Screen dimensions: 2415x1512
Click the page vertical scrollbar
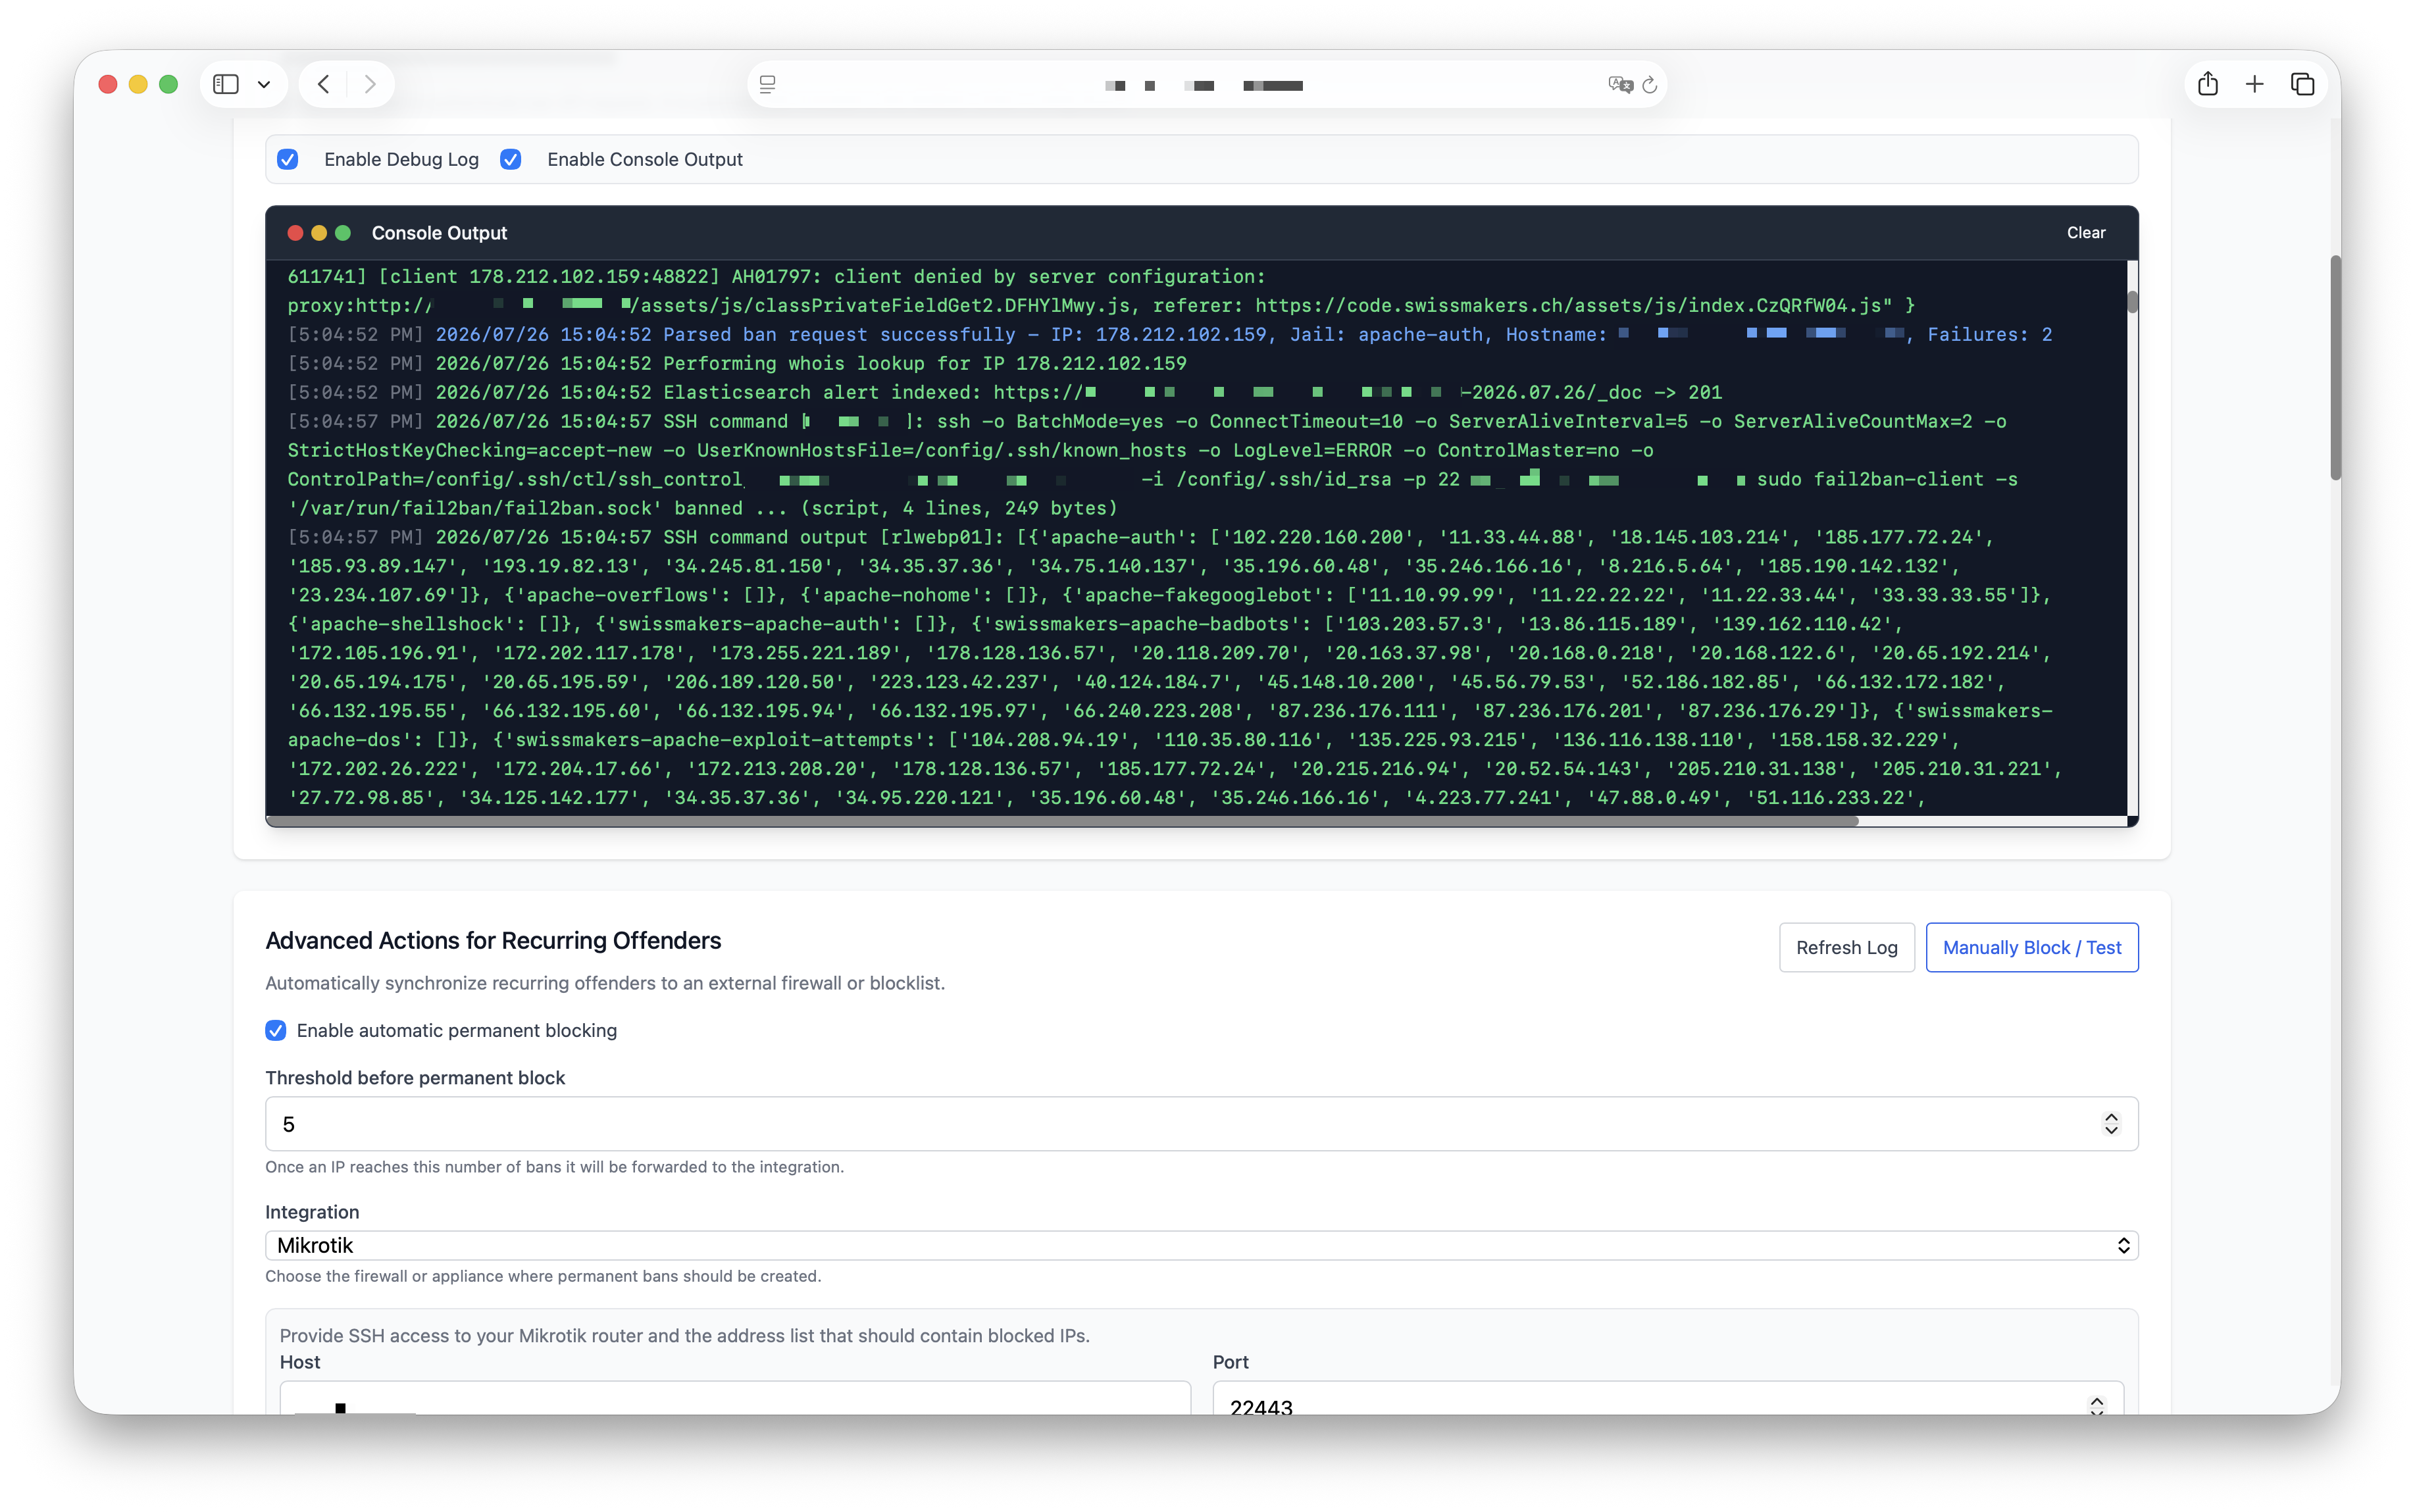pos(2335,367)
